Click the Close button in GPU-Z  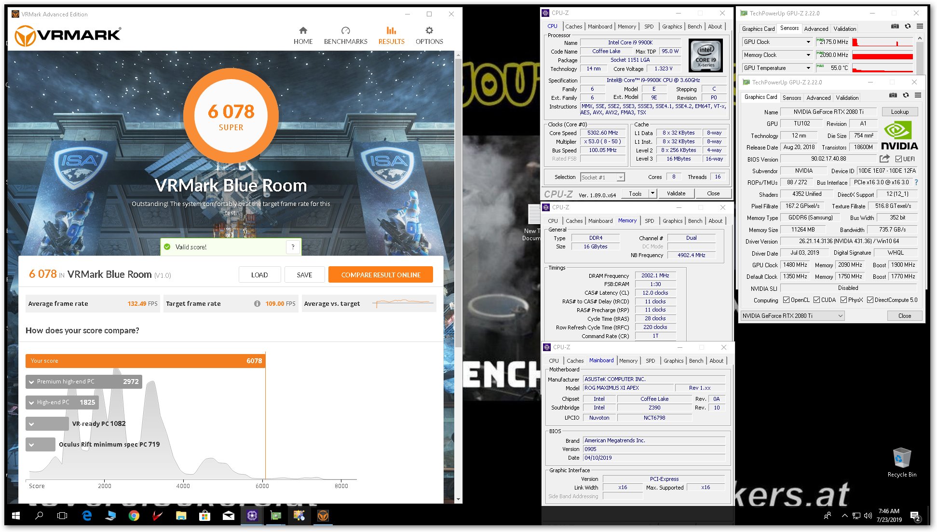(904, 316)
